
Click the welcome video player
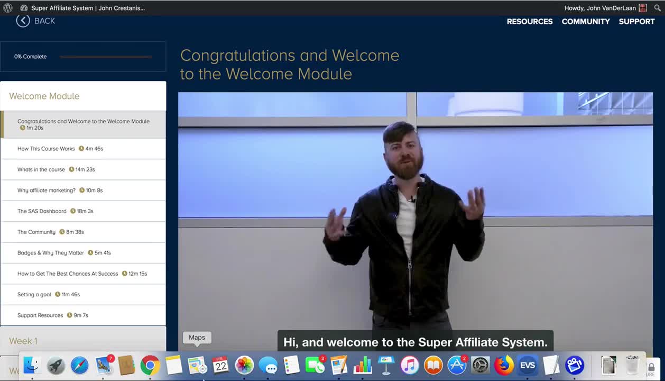pos(415,222)
